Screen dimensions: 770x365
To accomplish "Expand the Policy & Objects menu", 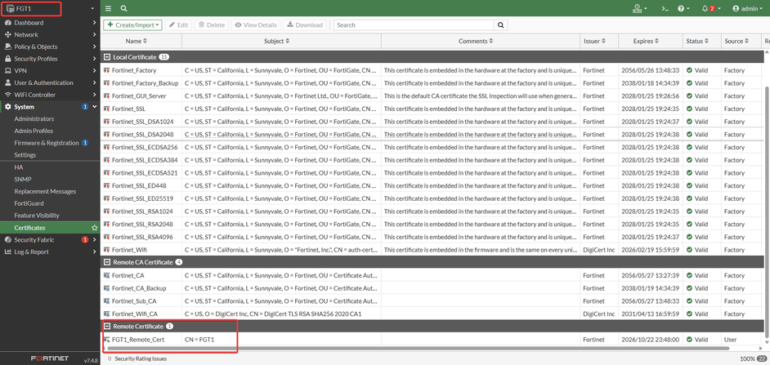I will (50, 47).
